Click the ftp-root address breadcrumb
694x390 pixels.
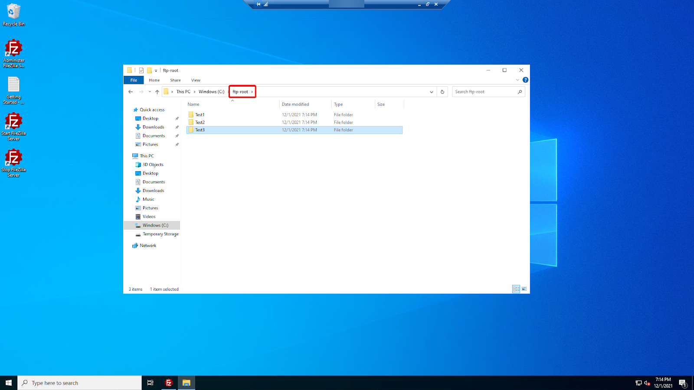coord(240,92)
